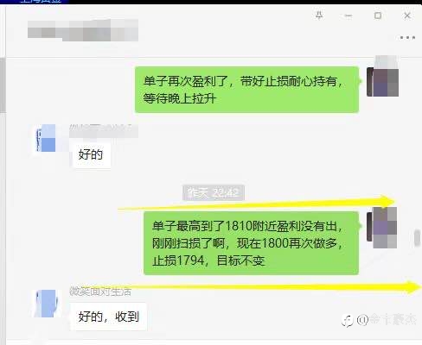
Task: Minimize the chat window
Action: pos(348,16)
